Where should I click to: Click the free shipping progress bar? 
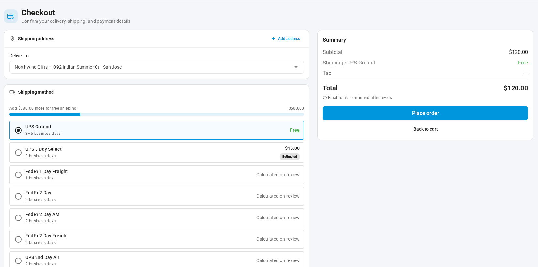click(x=157, y=114)
